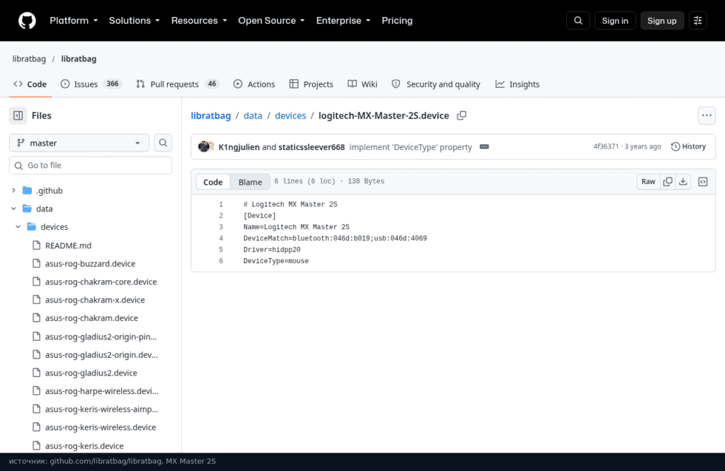The width and height of the screenshot is (725, 471).
Task: Open the appearance settings icon beside Sign up
Action: [697, 21]
